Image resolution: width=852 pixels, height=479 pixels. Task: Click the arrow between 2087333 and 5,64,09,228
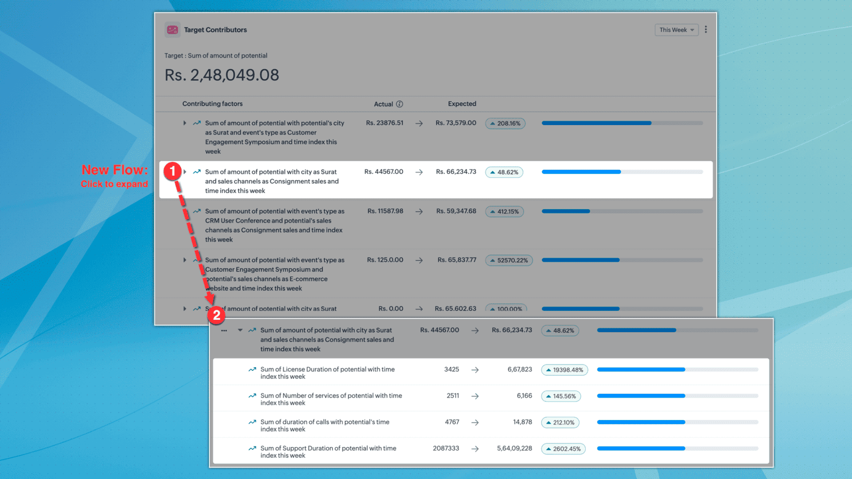[475, 449]
